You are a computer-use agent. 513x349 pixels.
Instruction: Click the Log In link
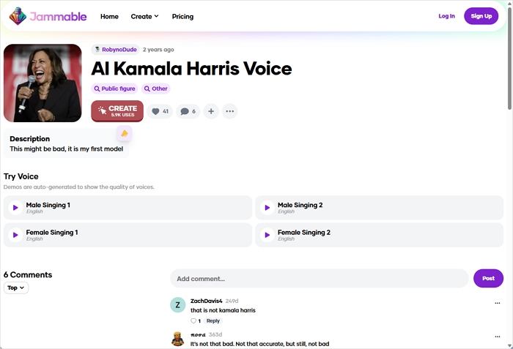(446, 16)
